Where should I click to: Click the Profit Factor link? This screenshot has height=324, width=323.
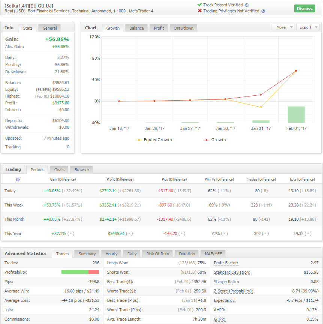pyautogui.click(x=226, y=263)
